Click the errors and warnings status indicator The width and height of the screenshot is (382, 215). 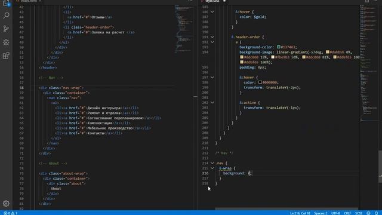click(x=10, y=213)
